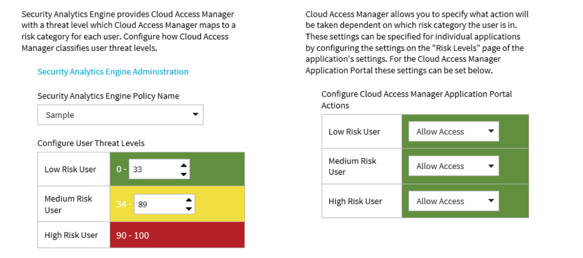Open Low Risk User action dropdown
This screenshot has height=258, width=583.
click(454, 132)
